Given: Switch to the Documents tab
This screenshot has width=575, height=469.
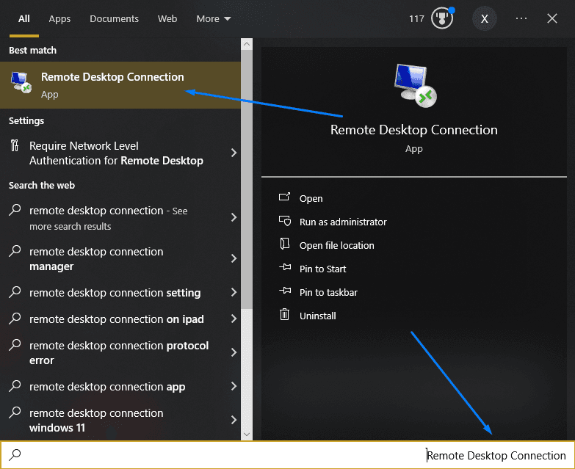Looking at the screenshot, I should [x=114, y=18].
